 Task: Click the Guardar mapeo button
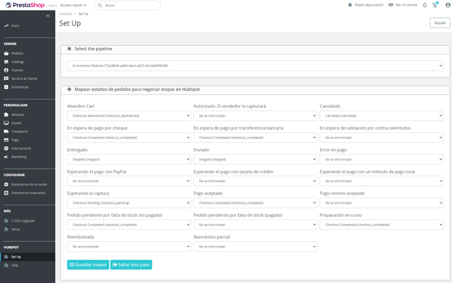[x=88, y=265]
